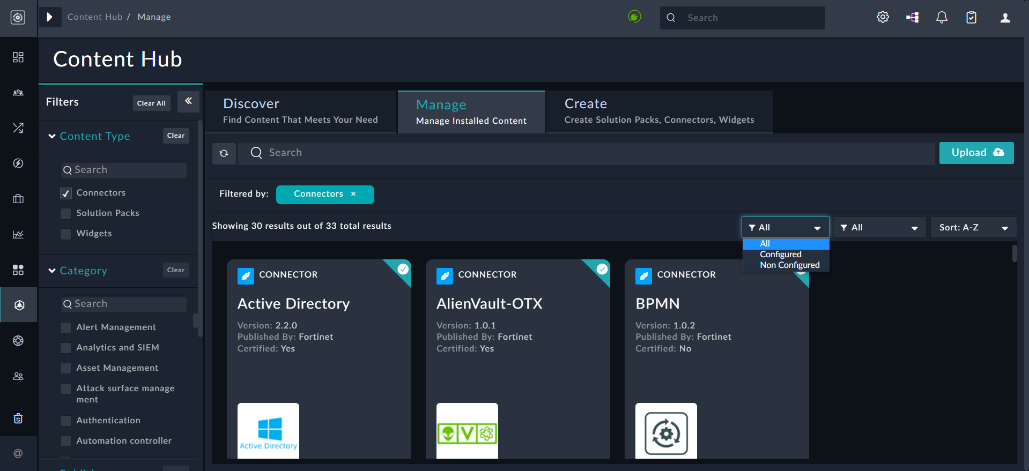Click the play arrow to expand navigation

(x=50, y=17)
